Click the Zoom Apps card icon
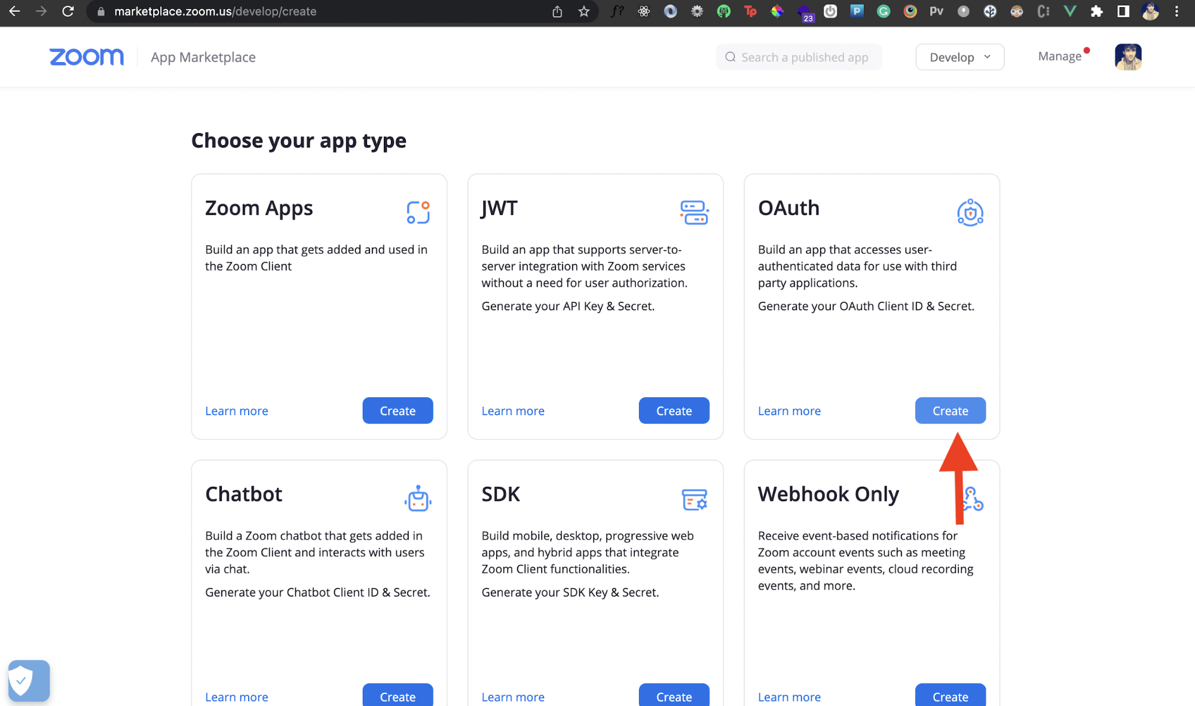The image size is (1195, 706). pyautogui.click(x=418, y=213)
